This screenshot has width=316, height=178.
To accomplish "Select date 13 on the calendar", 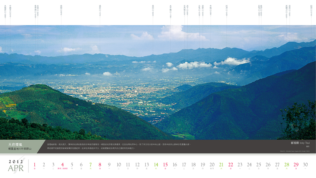I will pyautogui.click(x=147, y=165).
